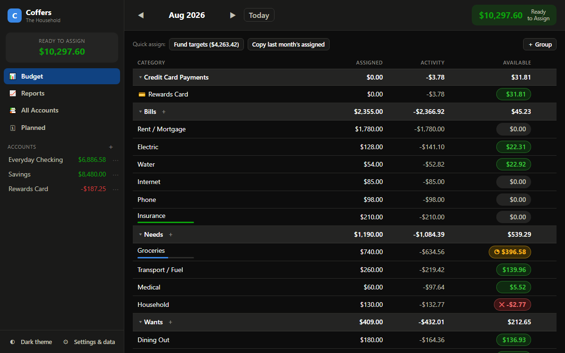Image resolution: width=565 pixels, height=353 pixels.
Task: Open Settings & data
Action: pyautogui.click(x=89, y=342)
